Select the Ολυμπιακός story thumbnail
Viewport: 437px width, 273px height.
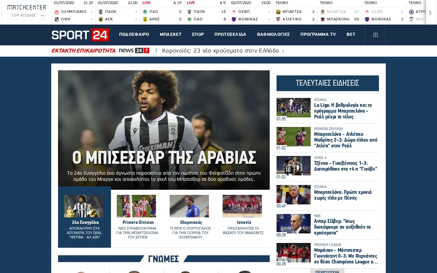pos(189,206)
